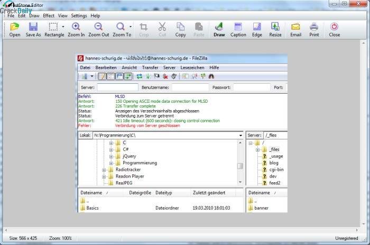Click the red Close power icon
370x245 pixels.
pos(335,30)
